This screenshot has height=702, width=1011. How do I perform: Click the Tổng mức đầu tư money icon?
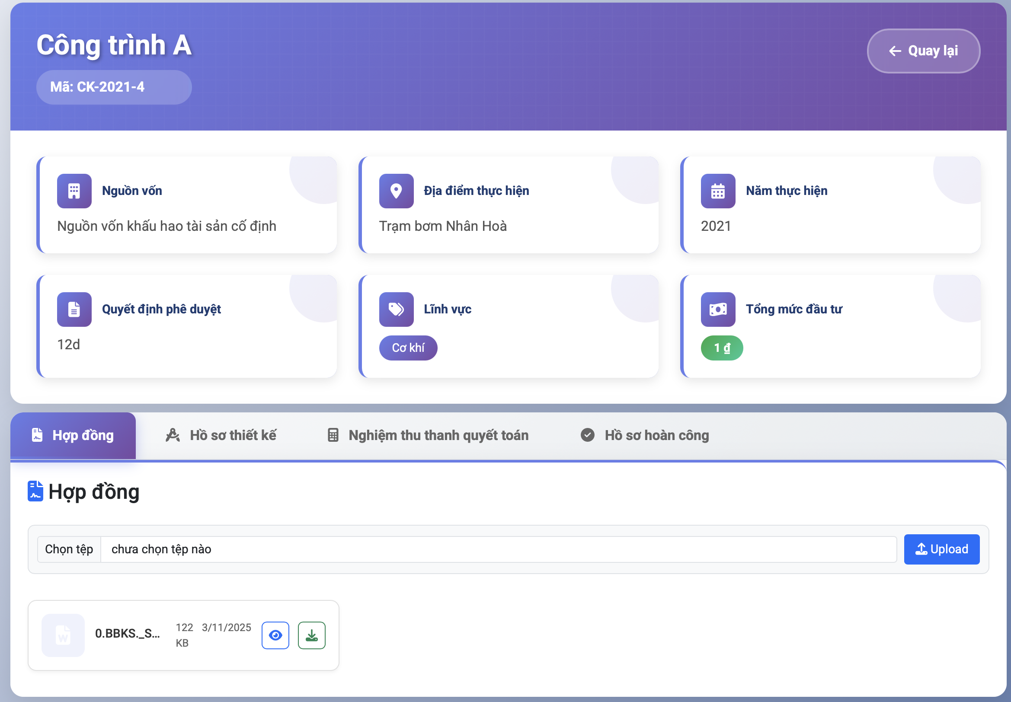717,309
